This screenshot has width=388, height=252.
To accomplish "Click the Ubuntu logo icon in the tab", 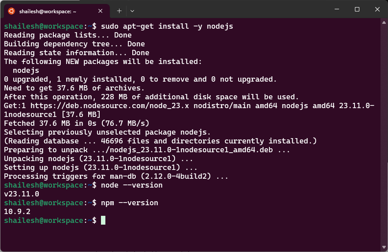I will point(11,11).
